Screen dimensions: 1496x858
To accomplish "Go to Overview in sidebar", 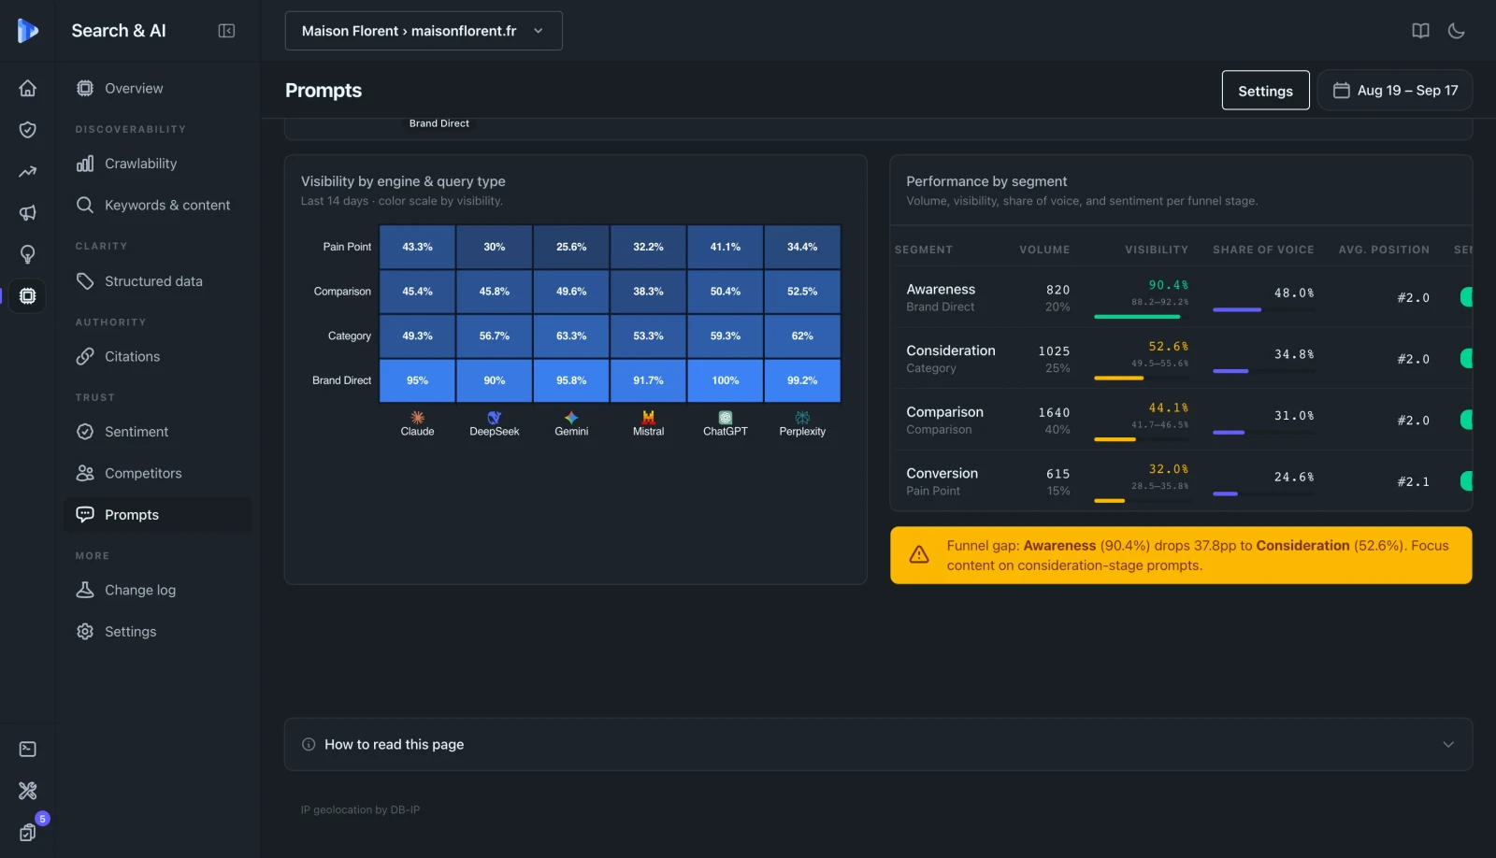I will [157, 89].
